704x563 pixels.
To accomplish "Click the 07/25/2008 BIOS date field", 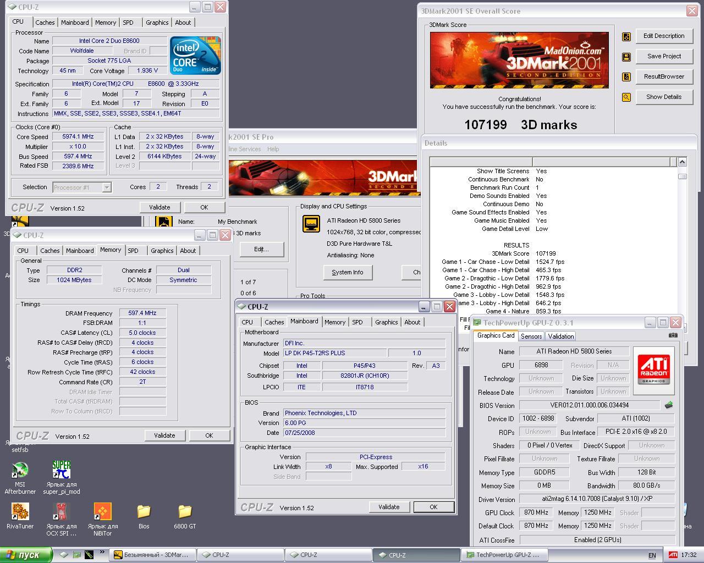I will click(364, 433).
